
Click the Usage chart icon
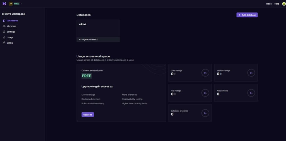(x=4, y=37)
